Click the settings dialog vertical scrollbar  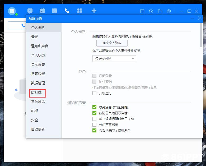[201, 35]
